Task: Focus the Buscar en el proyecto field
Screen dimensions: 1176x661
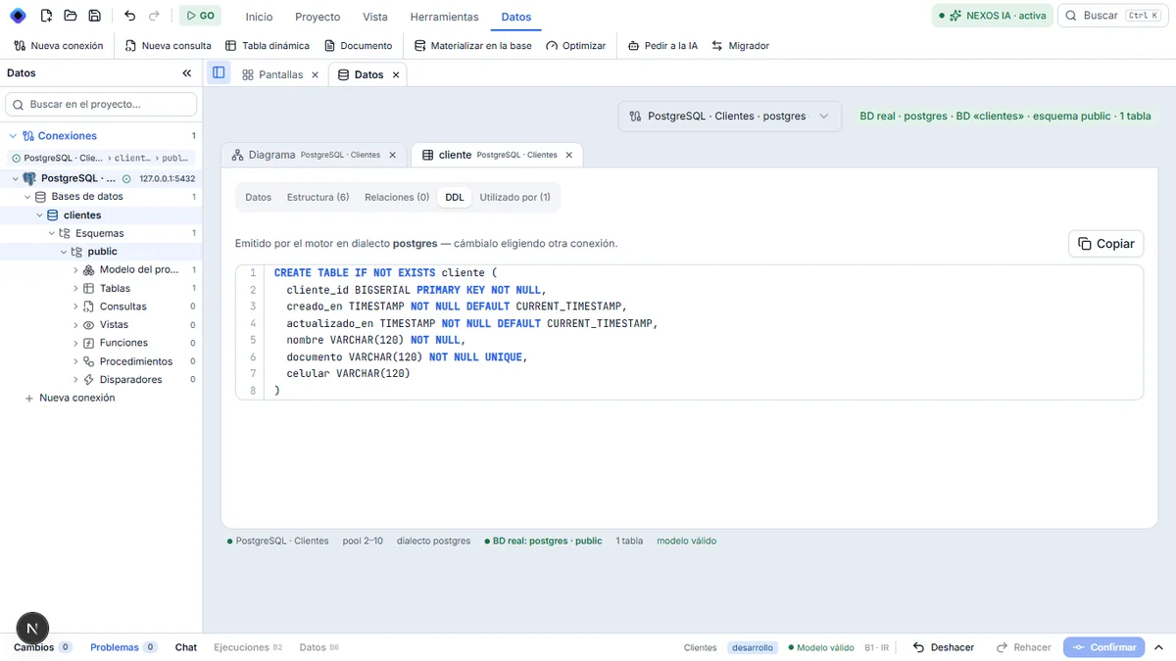Action: coord(102,104)
